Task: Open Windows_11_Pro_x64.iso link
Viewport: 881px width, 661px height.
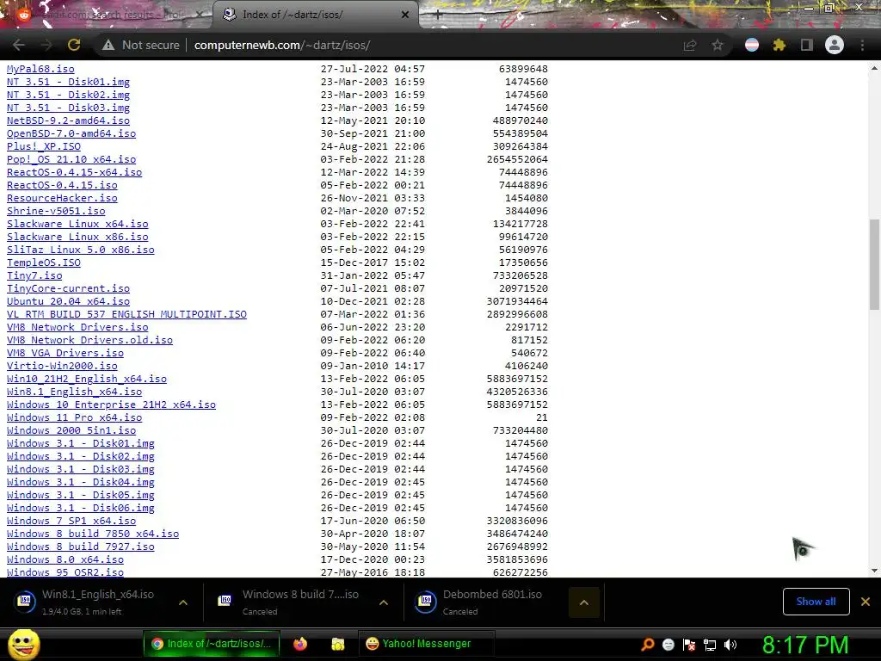Action: pos(74,417)
